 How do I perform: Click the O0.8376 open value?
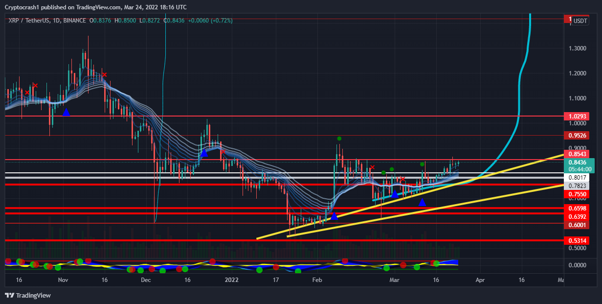click(101, 21)
